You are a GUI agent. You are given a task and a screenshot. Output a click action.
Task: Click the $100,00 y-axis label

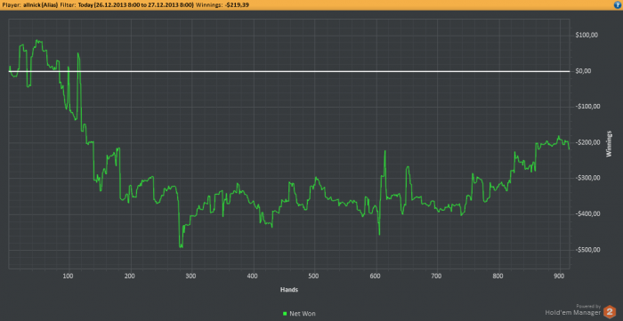coord(587,36)
